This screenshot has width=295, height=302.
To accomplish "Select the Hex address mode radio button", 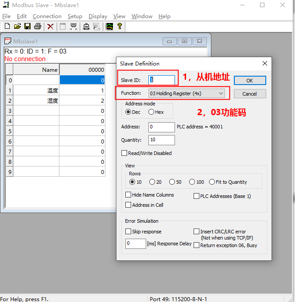I will (x=151, y=112).
